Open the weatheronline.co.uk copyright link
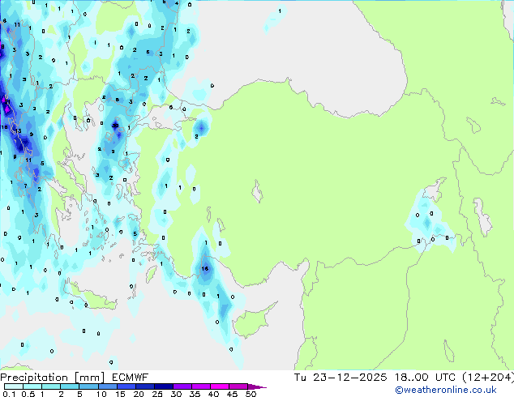Image resolution: width=514 pixels, height=397 pixels. (445, 390)
